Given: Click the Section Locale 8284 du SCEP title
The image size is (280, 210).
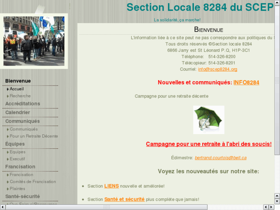Looking at the screenshot, I should (x=200, y=7).
